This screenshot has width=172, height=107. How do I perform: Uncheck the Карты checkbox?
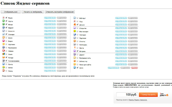6,21
